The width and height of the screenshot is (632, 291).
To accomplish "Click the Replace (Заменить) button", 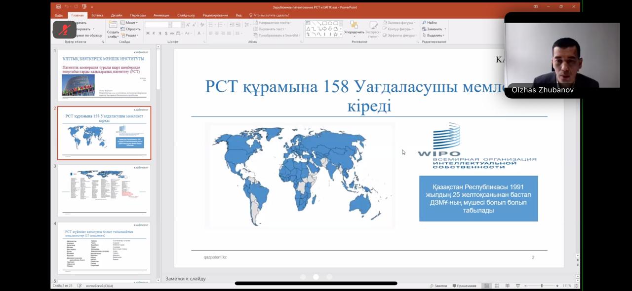I will (433, 29).
